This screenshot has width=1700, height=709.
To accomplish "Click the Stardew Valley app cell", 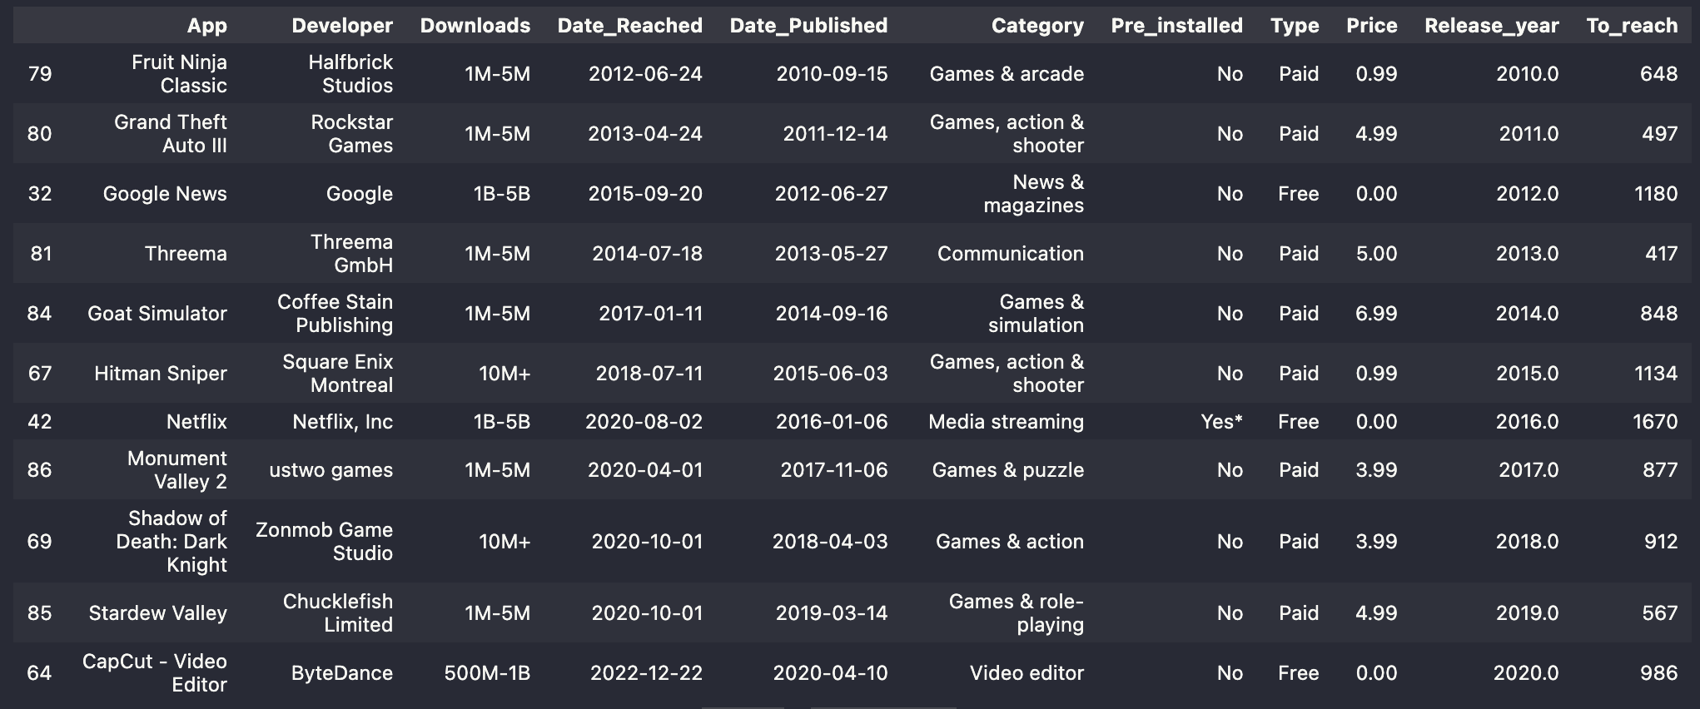I will [x=158, y=612].
